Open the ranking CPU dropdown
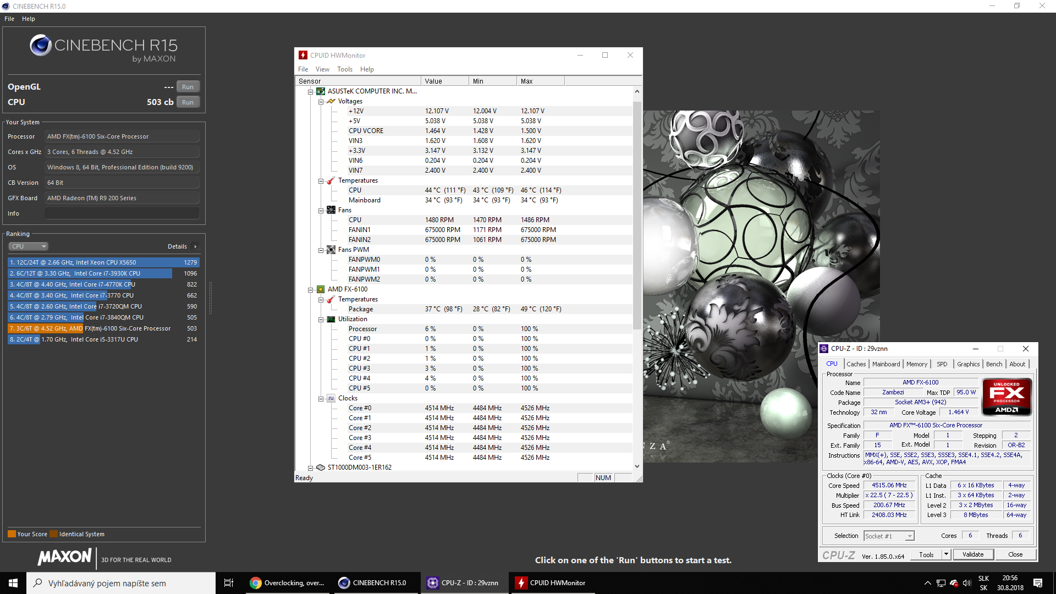Screen dimensions: 1056x594 (28, 246)
